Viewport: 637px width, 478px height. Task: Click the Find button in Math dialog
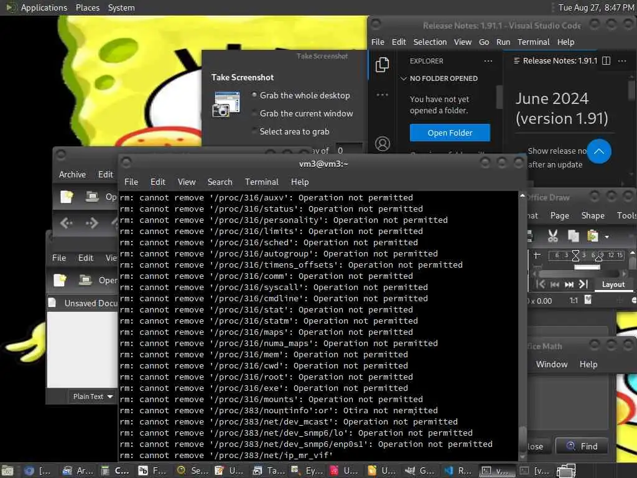pos(582,446)
